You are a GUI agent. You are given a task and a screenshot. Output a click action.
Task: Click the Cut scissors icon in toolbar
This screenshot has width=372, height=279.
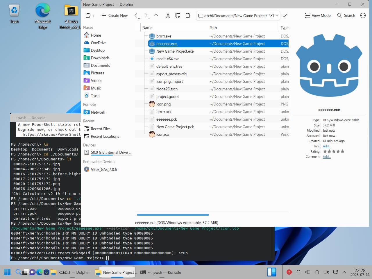[168, 16]
